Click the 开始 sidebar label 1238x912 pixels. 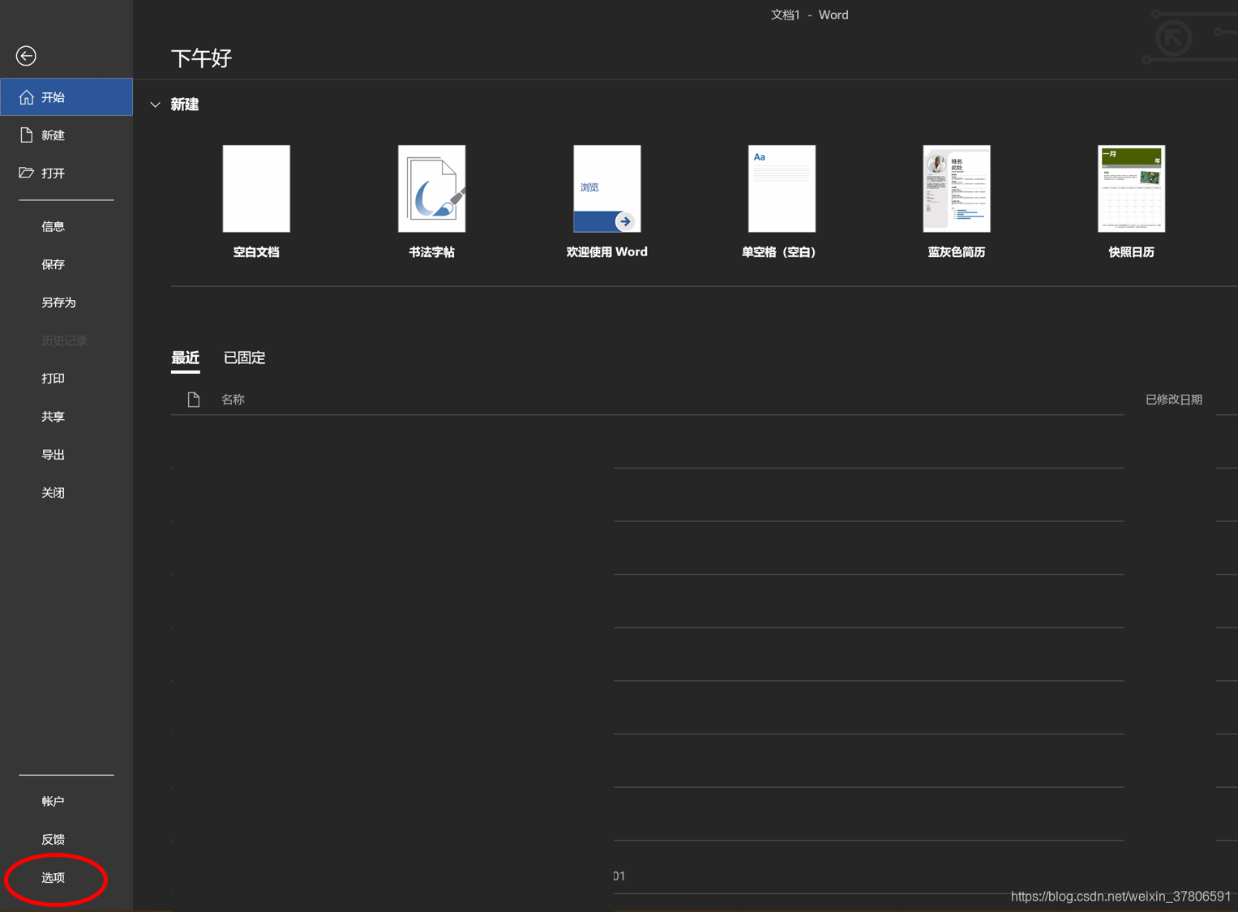point(53,97)
